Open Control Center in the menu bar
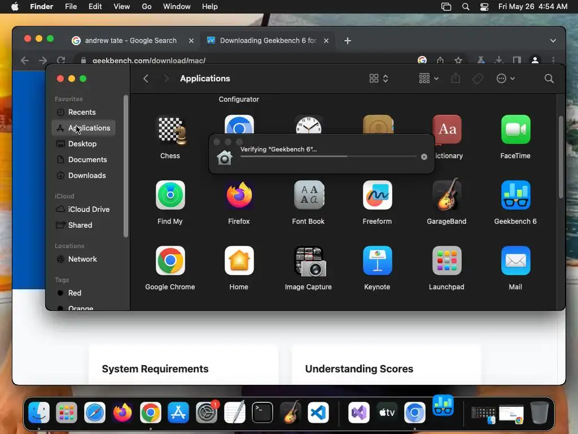 [x=484, y=7]
